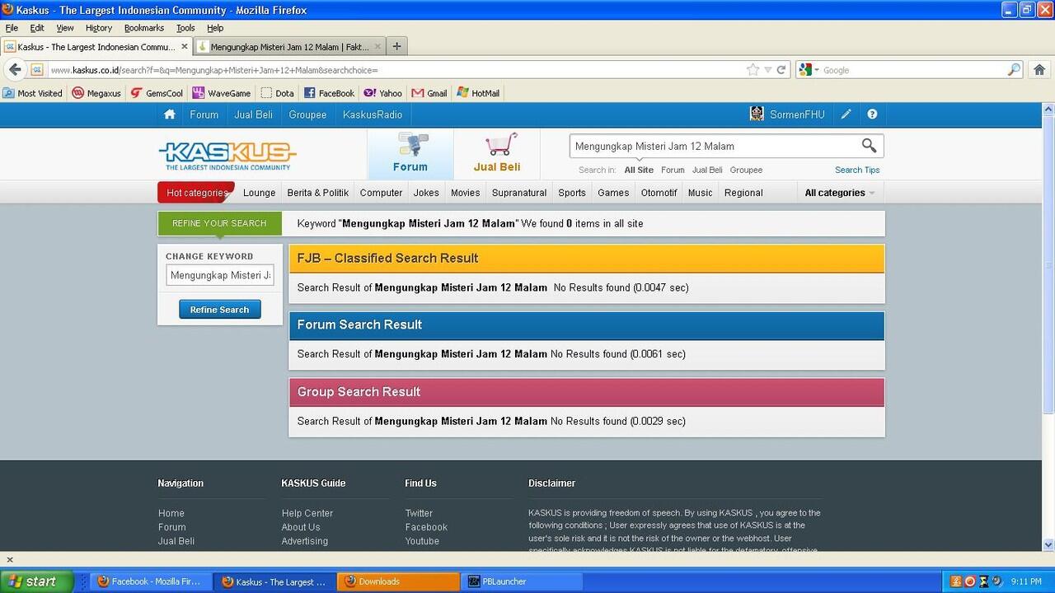Open Groupee in top navigation
Image resolution: width=1055 pixels, height=593 pixels.
tap(307, 114)
